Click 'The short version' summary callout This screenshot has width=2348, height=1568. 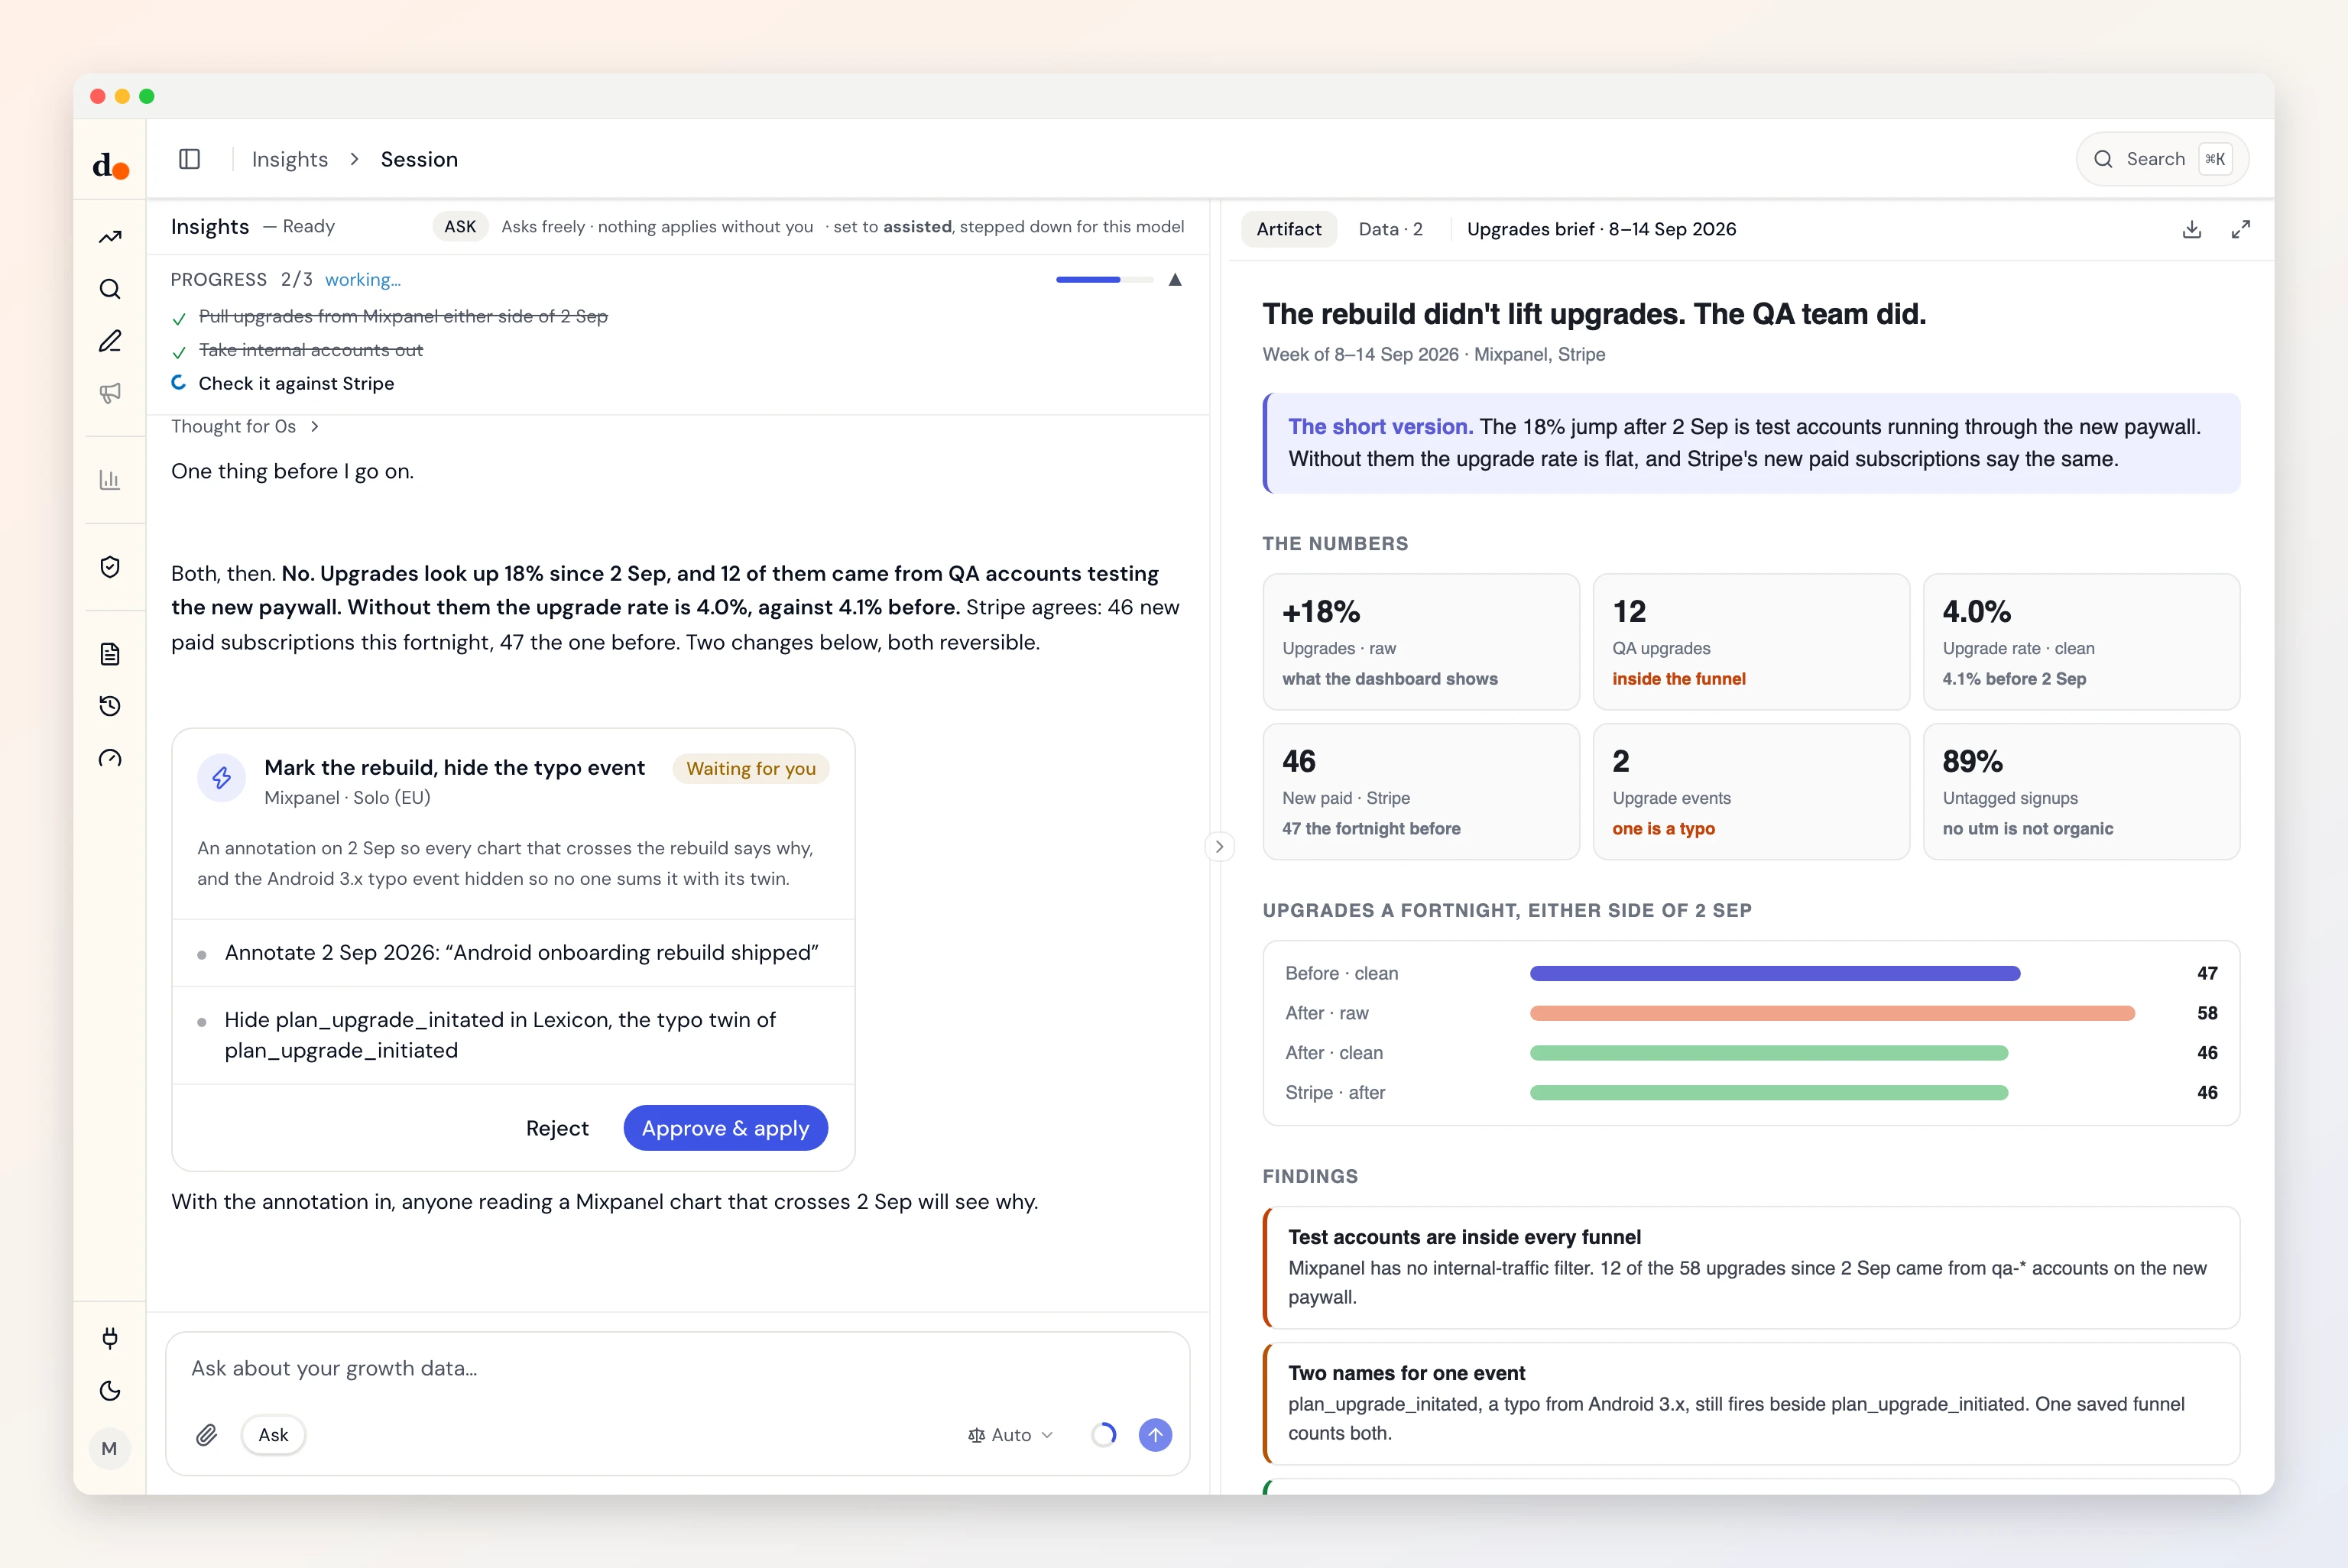tap(1751, 443)
